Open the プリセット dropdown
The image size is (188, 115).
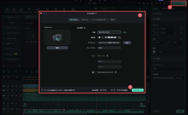(109, 43)
